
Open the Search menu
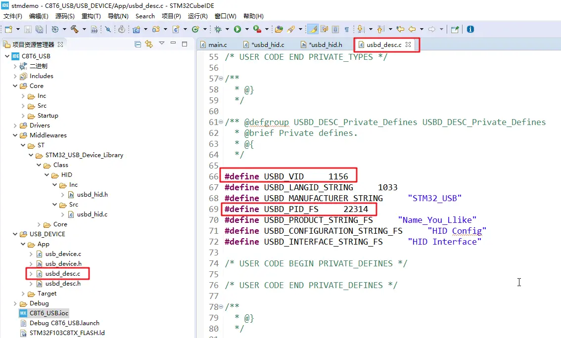(145, 16)
